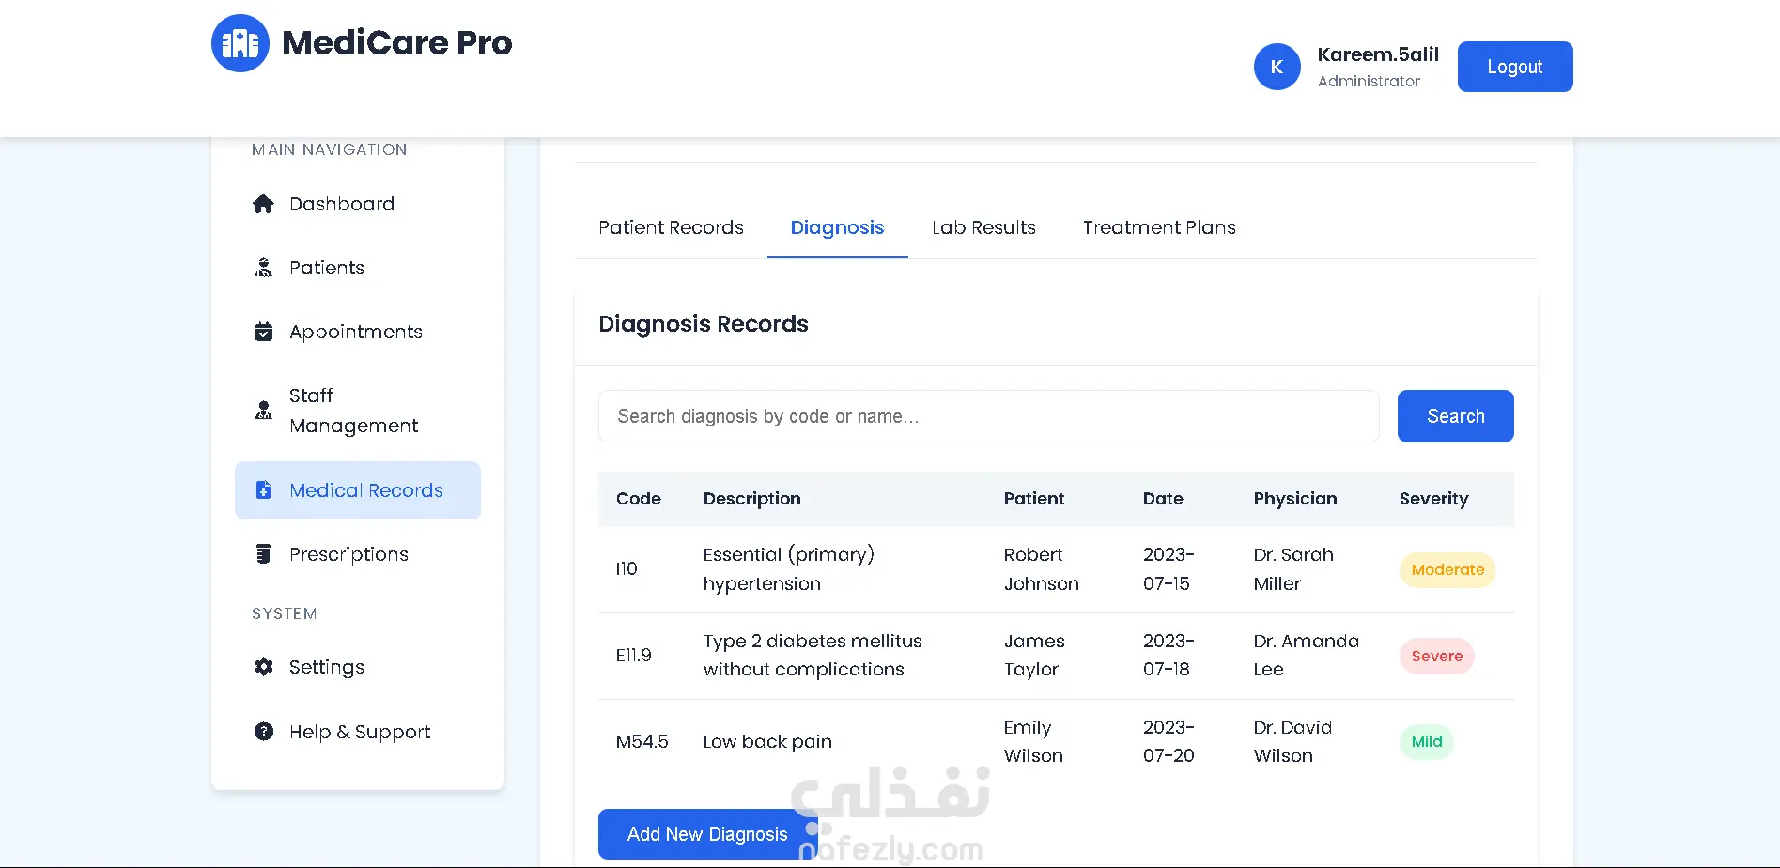Switch to the Patient Records tab
The width and height of the screenshot is (1780, 868).
(x=671, y=227)
